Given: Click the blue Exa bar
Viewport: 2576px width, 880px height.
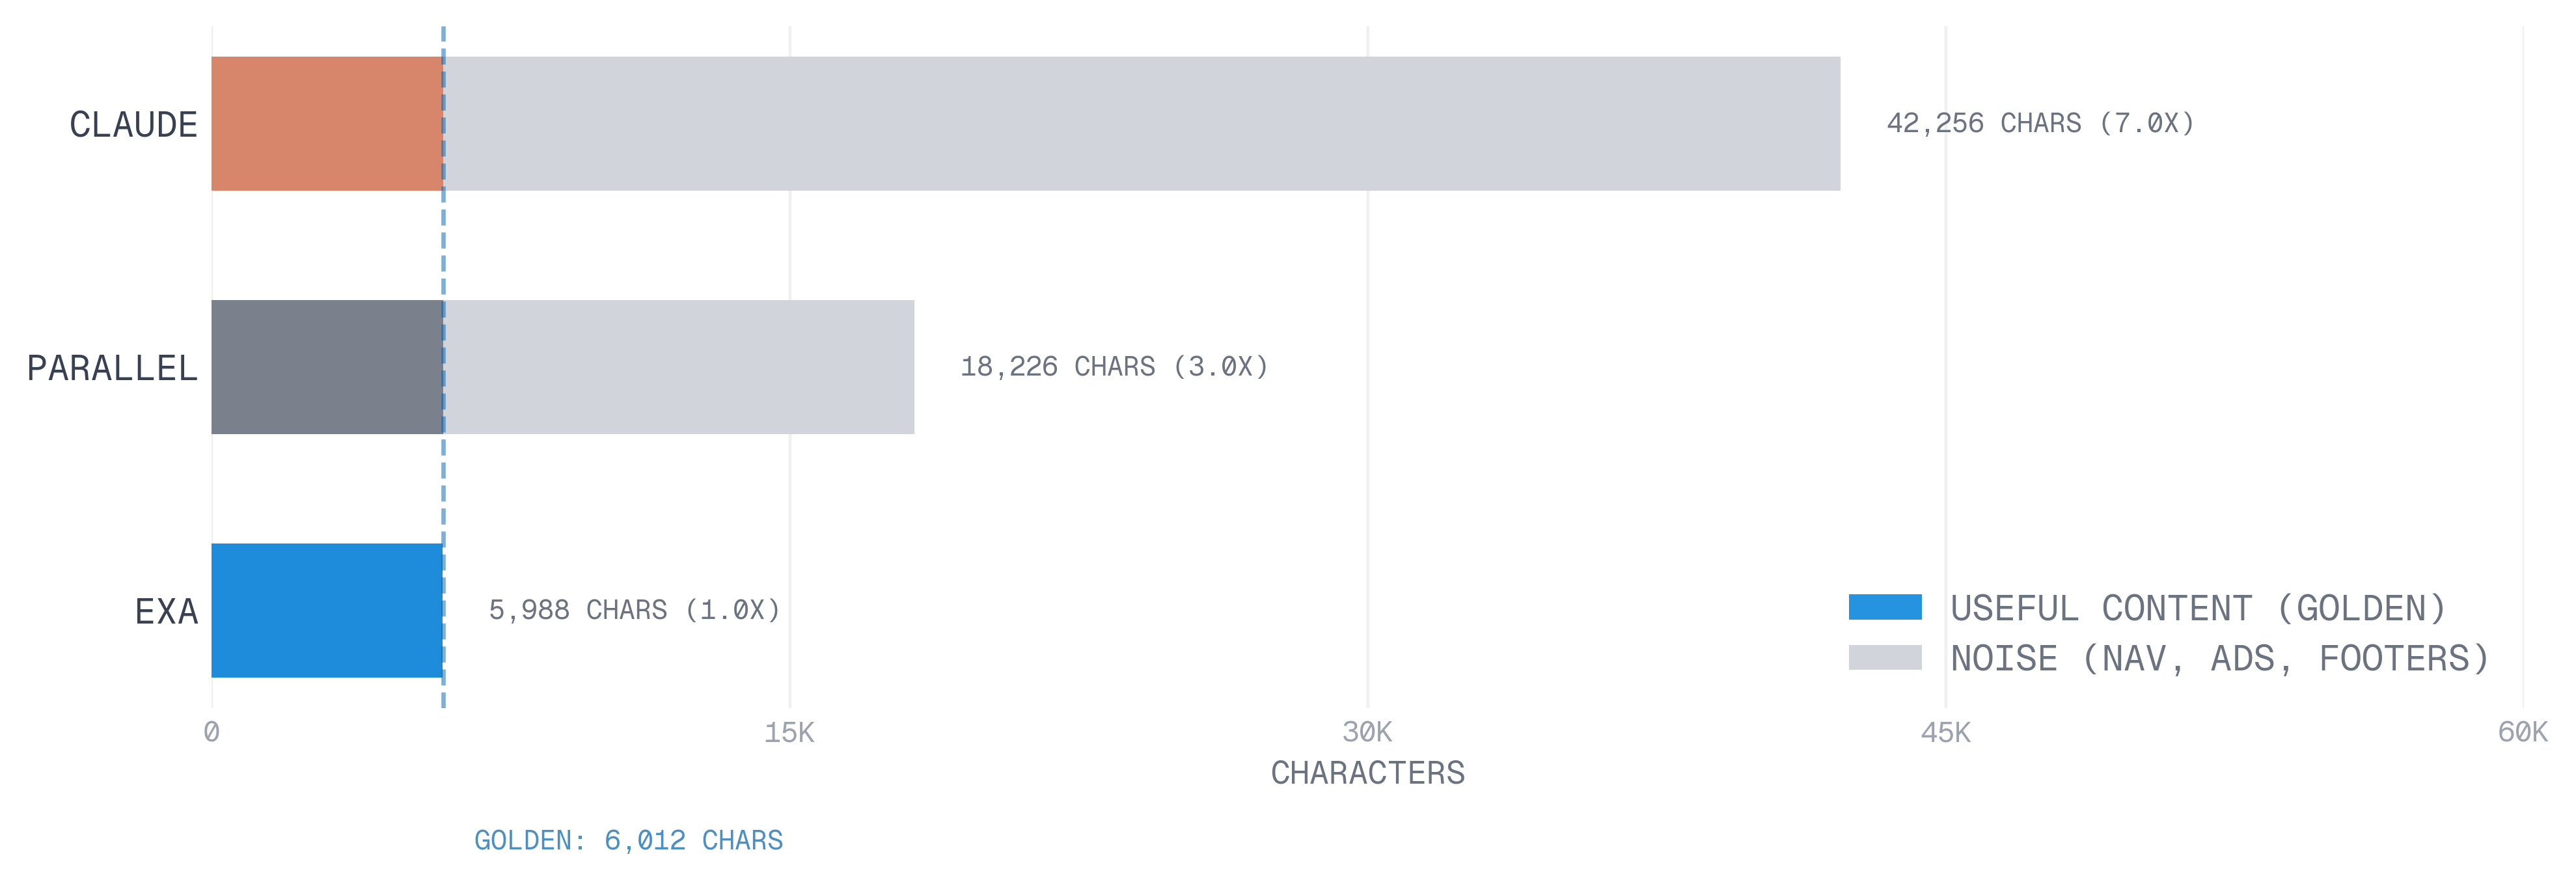Looking at the screenshot, I should click(326, 610).
